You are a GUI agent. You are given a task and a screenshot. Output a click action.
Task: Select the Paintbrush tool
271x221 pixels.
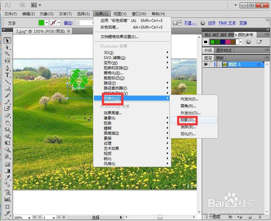pos(7,95)
